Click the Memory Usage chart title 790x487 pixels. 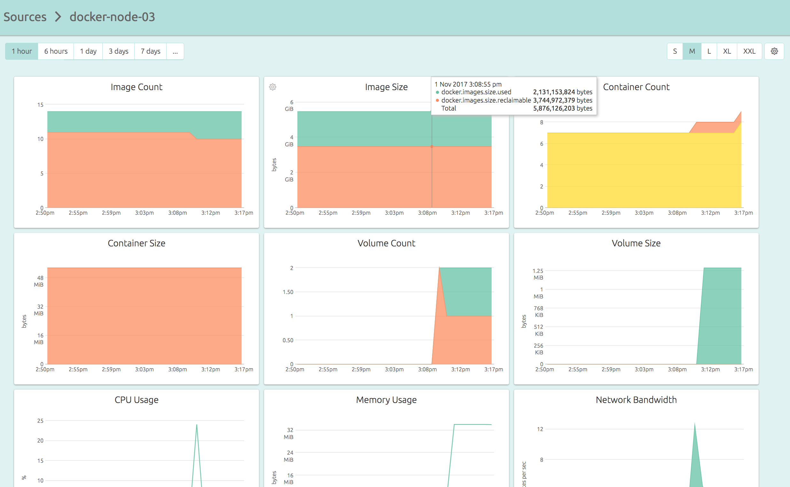point(386,400)
